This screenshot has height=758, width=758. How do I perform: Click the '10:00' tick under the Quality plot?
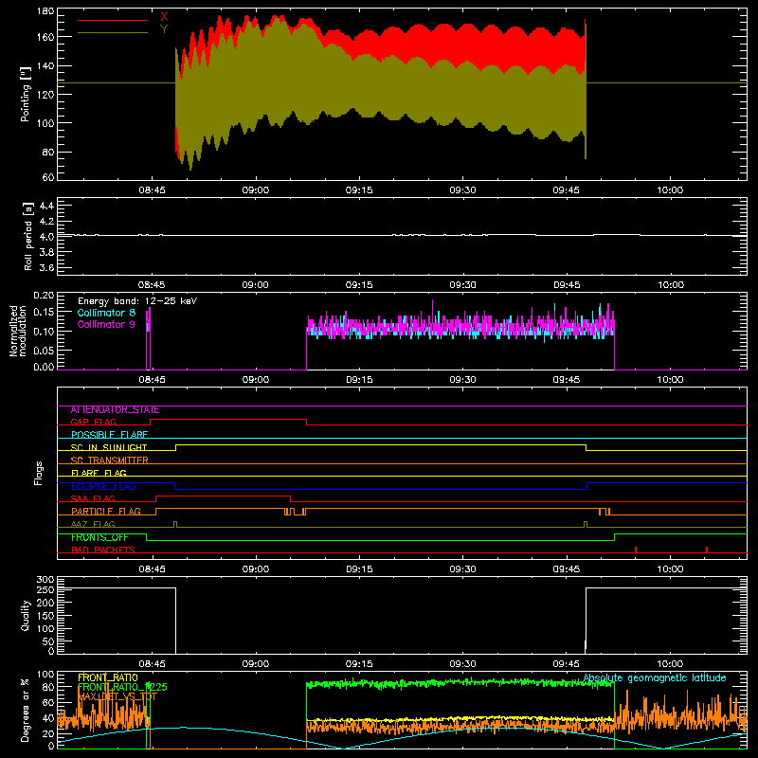(670, 664)
